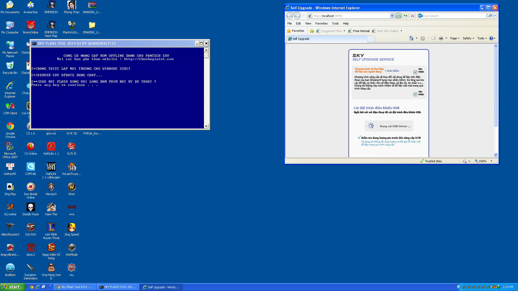Viewport: 518px width, 291px height.
Task: Click the localhost:9999 address field
Action: [x=351, y=16]
